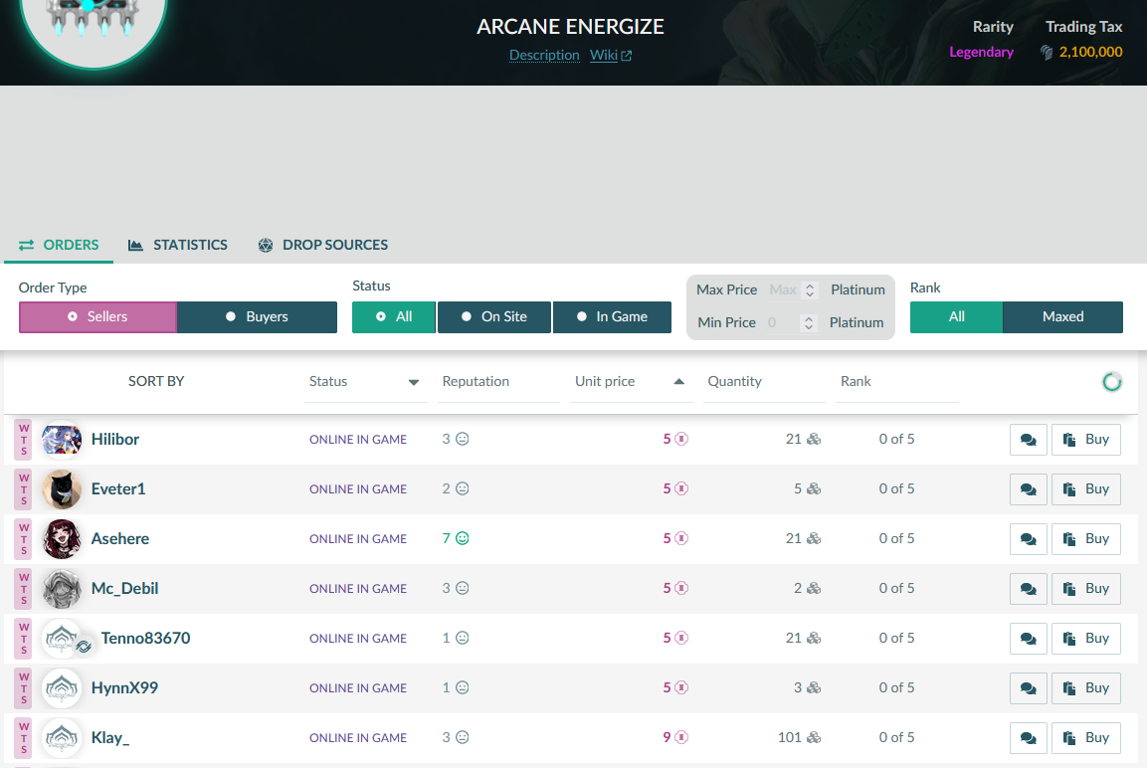Sort orders by Status dropdown
This screenshot has width=1147, height=768.
[x=365, y=382]
